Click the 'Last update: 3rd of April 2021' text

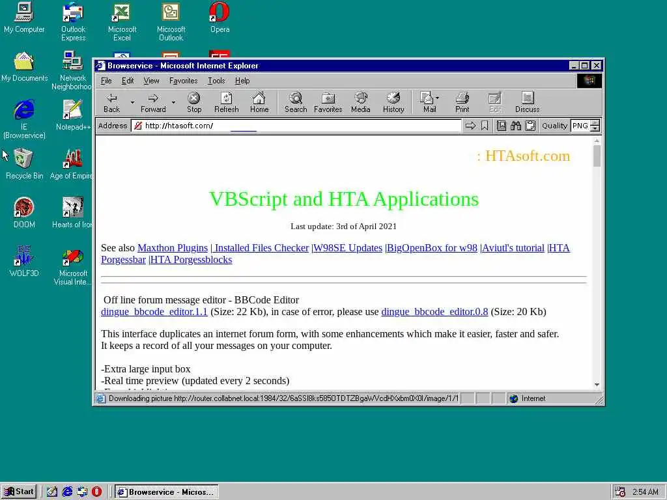point(344,226)
